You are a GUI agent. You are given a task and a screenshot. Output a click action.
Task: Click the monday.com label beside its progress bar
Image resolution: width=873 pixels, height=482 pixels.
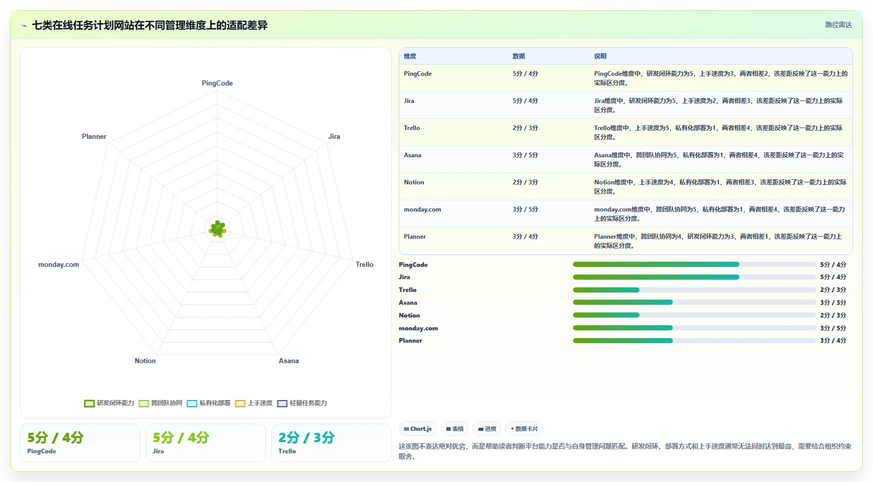(418, 328)
